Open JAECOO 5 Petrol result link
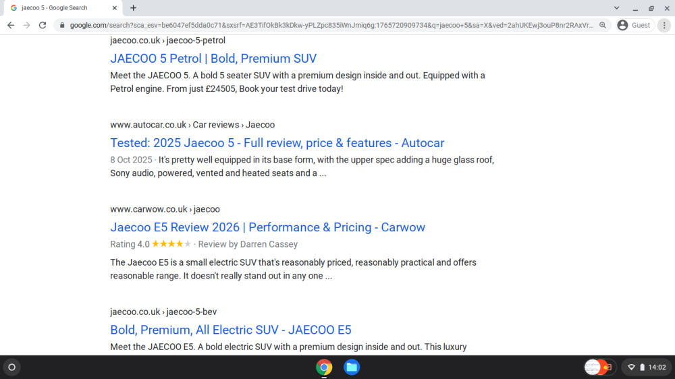675x379 pixels. click(x=213, y=59)
